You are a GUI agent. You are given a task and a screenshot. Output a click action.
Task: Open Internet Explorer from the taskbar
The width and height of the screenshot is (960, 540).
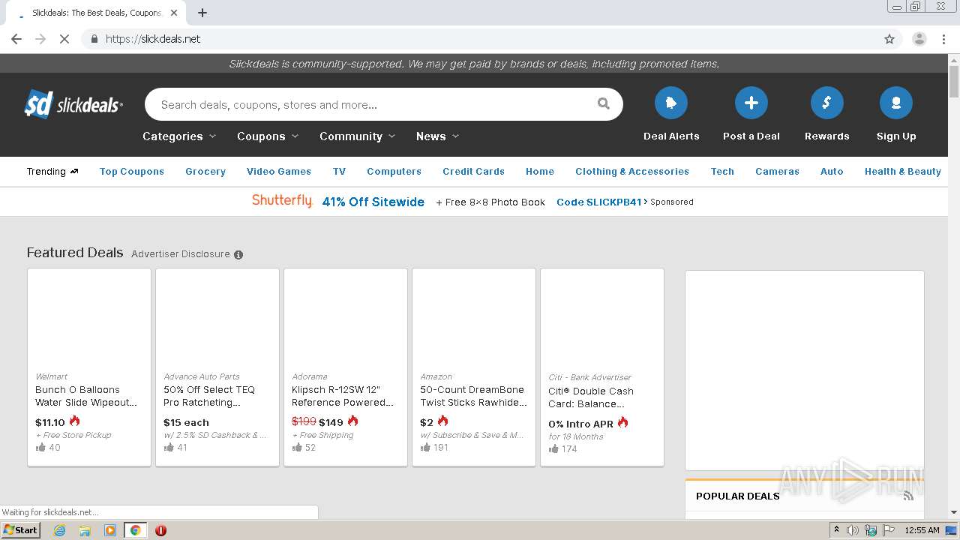click(59, 530)
